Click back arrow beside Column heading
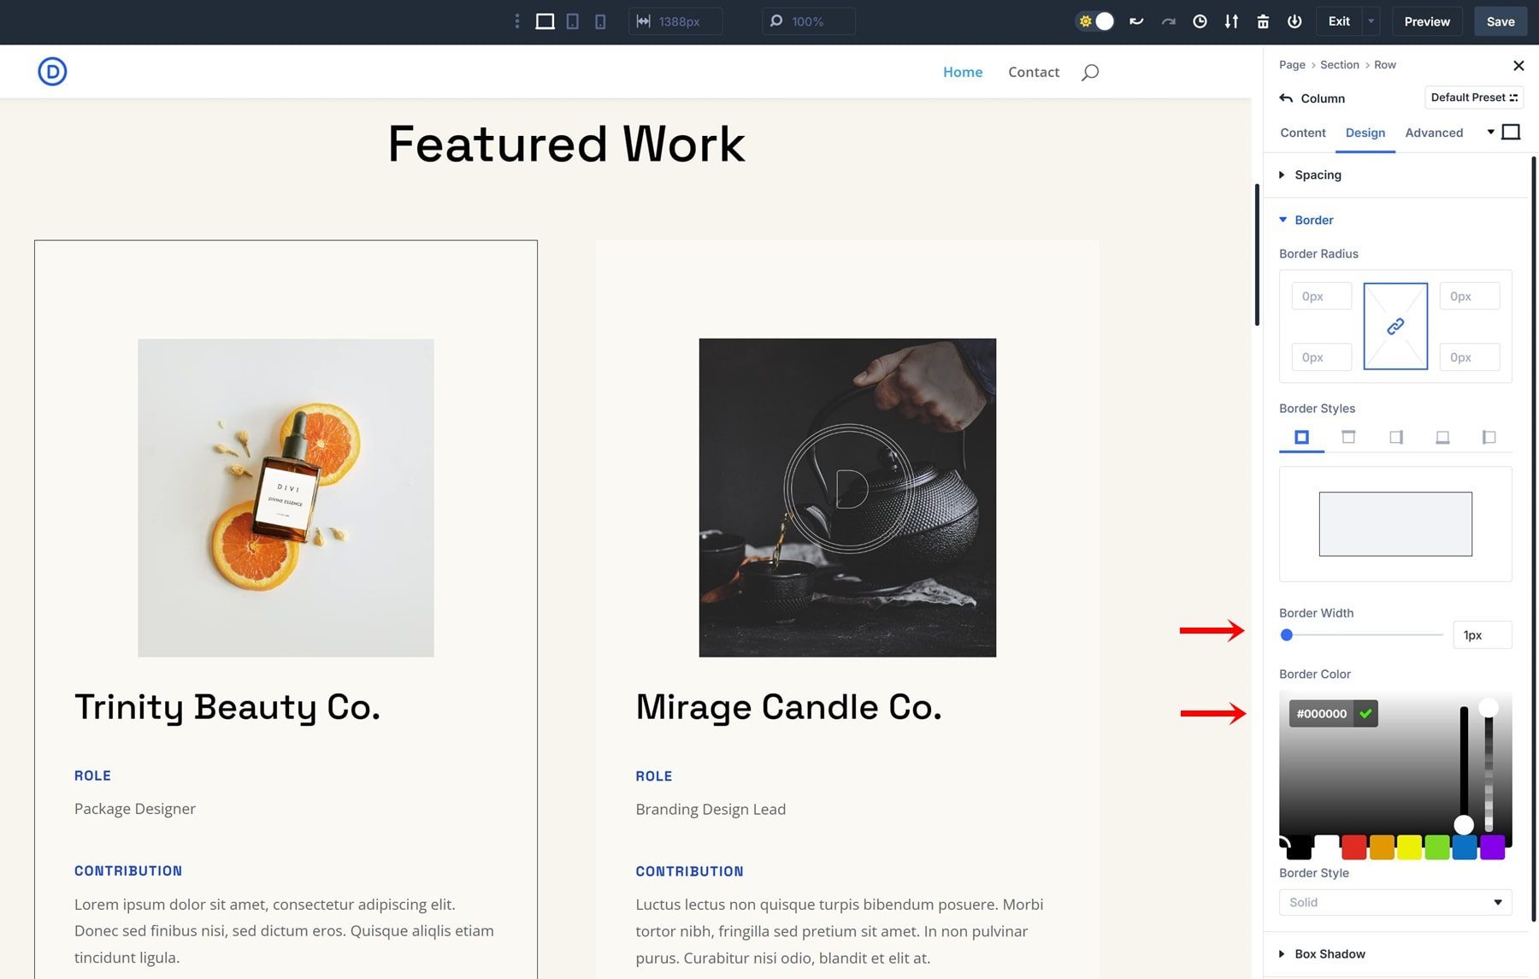1539x979 pixels. [1286, 98]
